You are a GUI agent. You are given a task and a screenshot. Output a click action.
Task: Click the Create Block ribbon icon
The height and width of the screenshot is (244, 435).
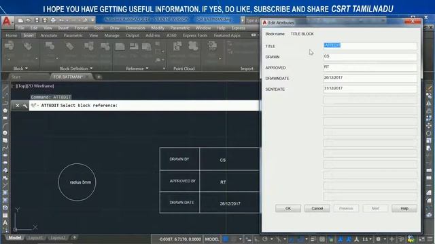pyautogui.click(x=50, y=45)
